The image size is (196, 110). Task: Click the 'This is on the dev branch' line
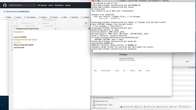tap(24, 45)
